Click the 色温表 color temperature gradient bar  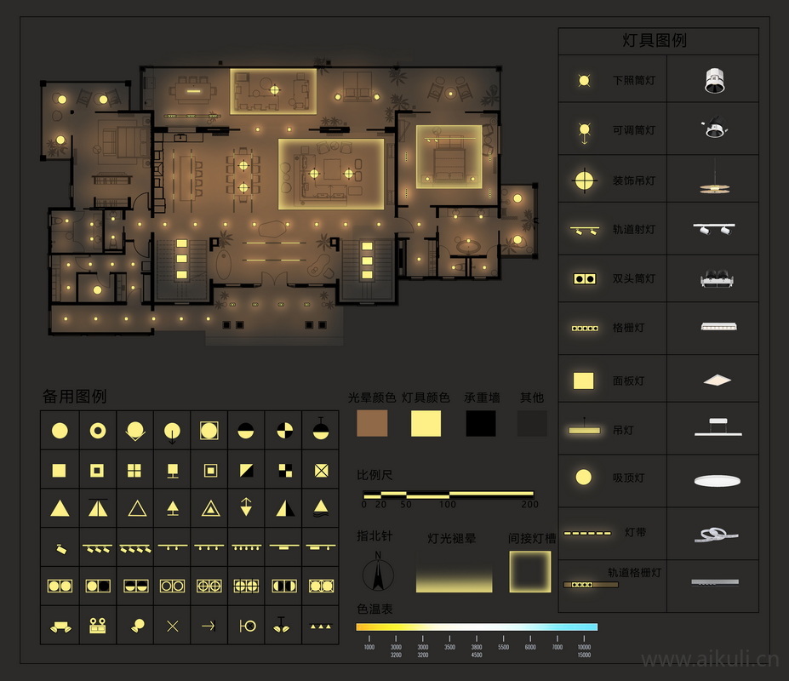click(x=477, y=627)
